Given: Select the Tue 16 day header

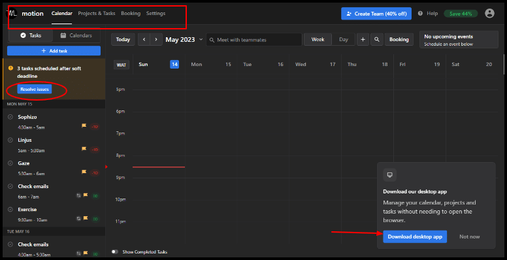Looking at the screenshot, I should click(263, 65).
